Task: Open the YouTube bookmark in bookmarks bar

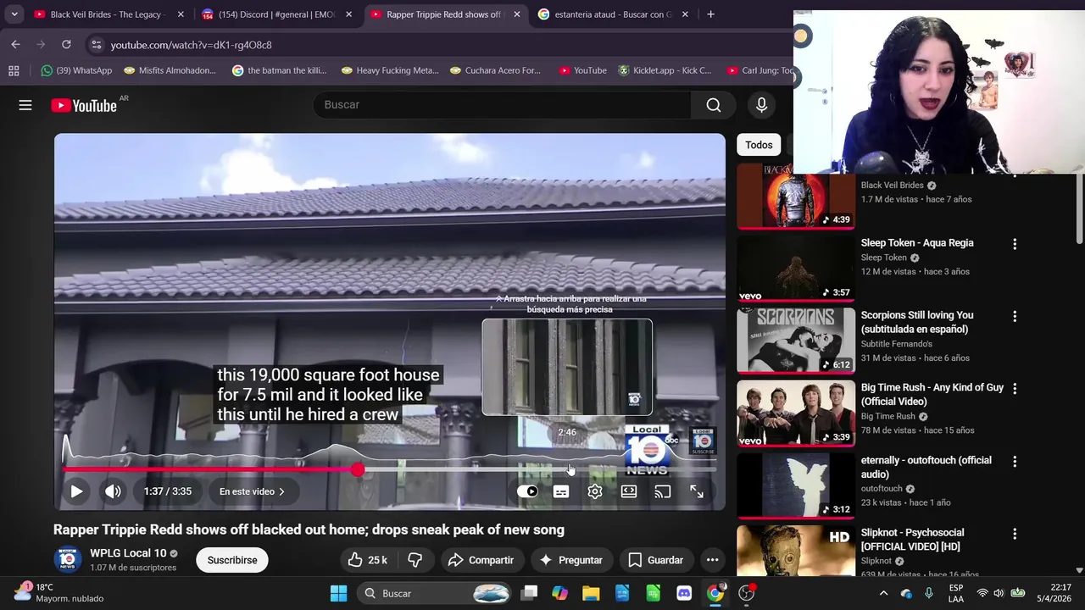Action: 582,70
